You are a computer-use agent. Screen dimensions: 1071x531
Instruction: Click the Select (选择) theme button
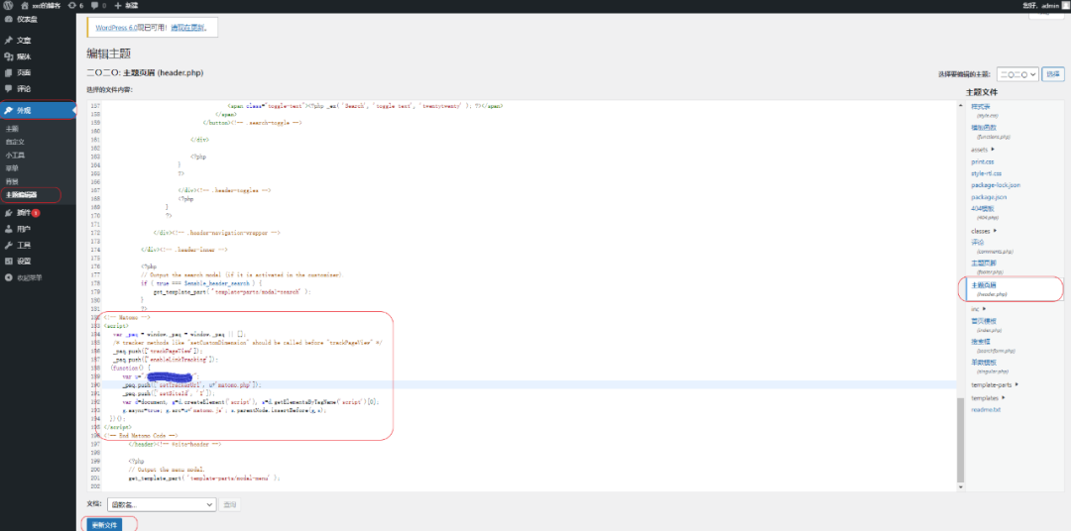point(1052,74)
